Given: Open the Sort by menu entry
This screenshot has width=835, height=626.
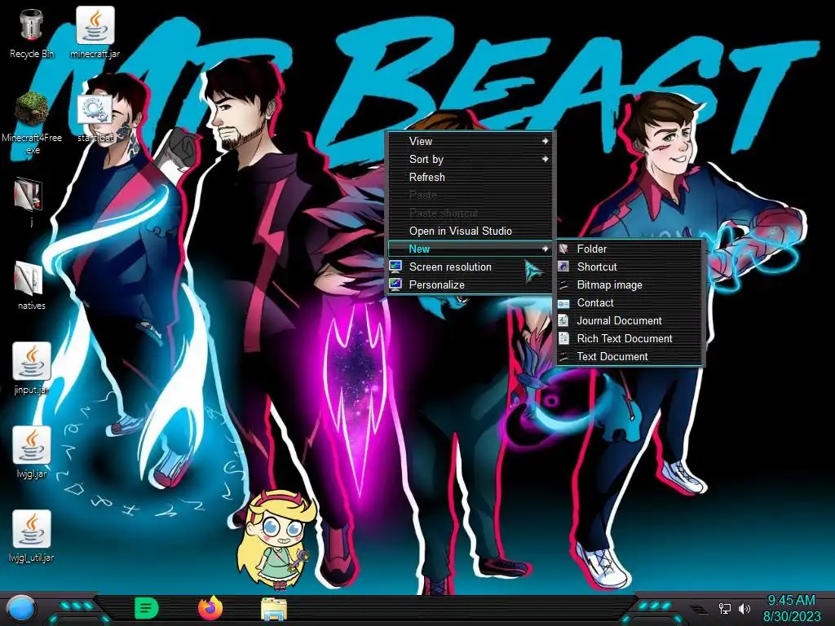Looking at the screenshot, I should click(471, 159).
